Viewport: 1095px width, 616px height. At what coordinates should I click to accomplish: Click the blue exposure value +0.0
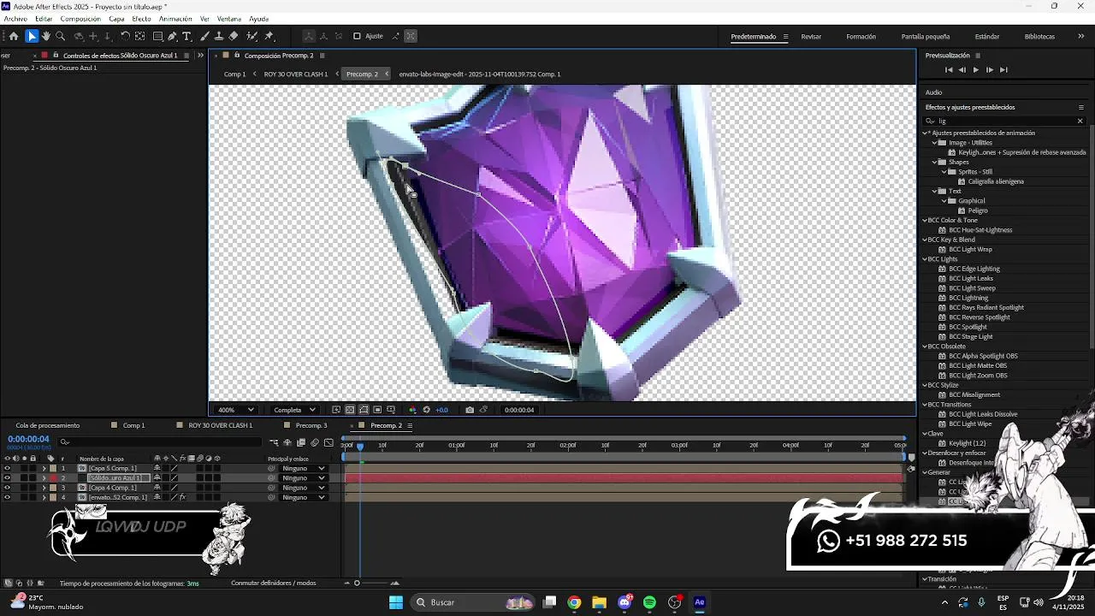[x=441, y=410]
